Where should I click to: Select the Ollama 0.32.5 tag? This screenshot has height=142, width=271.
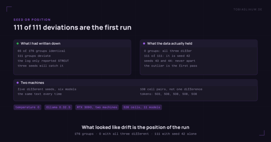(58, 107)
